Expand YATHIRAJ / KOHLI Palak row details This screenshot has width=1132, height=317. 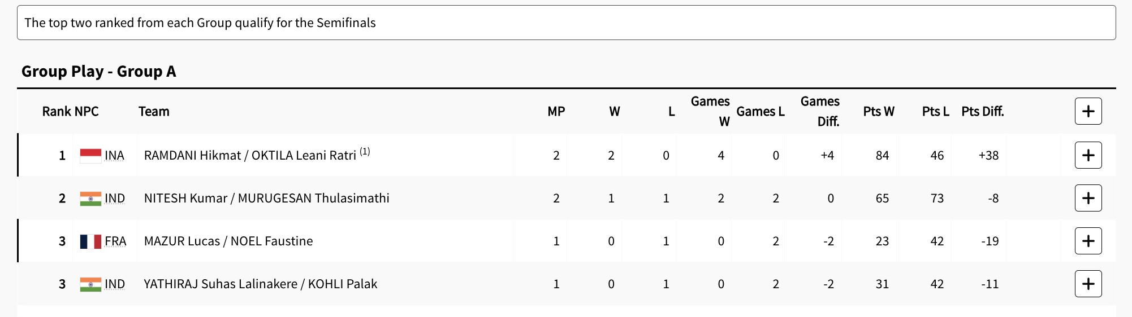(1088, 284)
